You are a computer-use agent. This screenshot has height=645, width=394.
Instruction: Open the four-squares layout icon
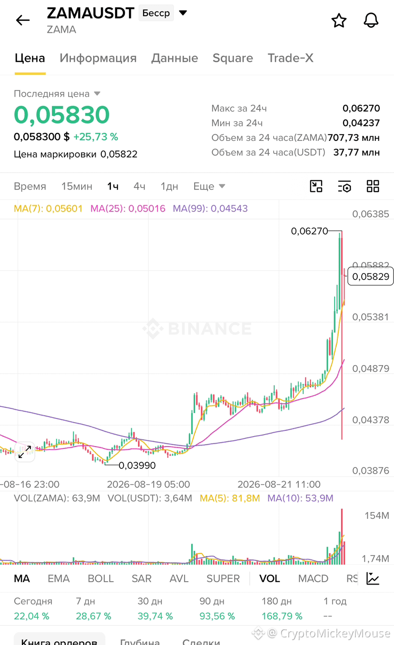[x=373, y=186]
